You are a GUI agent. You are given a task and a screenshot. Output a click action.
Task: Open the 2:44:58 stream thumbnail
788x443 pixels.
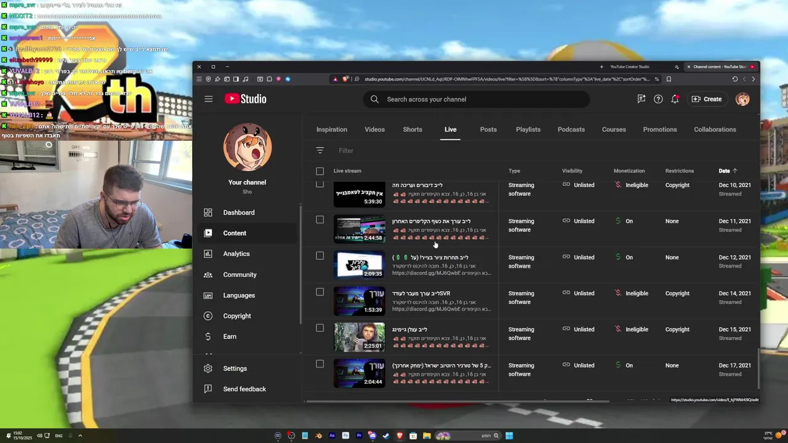pos(360,228)
